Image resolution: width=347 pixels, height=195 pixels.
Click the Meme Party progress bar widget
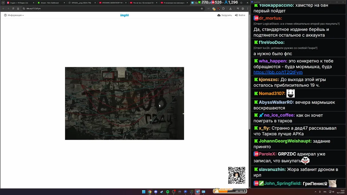[230, 191]
